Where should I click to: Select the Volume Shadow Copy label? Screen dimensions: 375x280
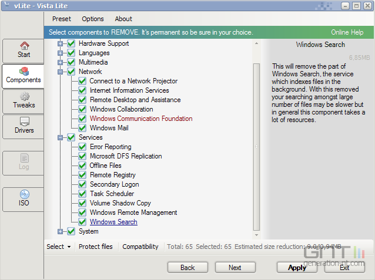pyautogui.click(x=120, y=203)
